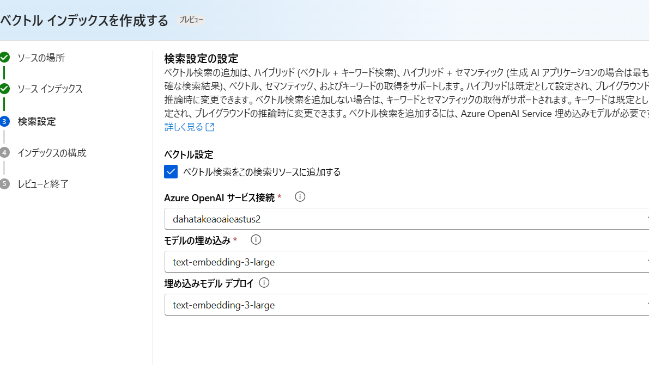This screenshot has height=365, width=649.
Task: Click info icon beside モデルの埋め込み
Action: pyautogui.click(x=256, y=240)
